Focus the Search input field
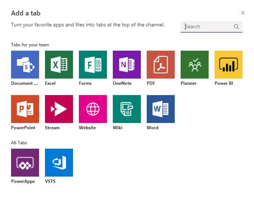 coord(212,26)
